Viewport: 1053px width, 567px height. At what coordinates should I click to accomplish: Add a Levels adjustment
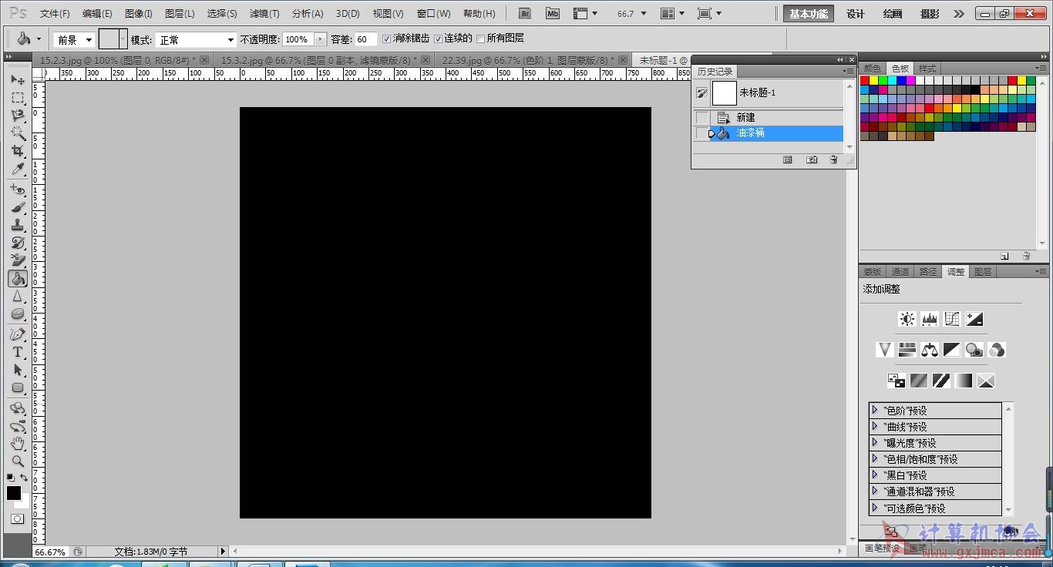pyautogui.click(x=929, y=319)
